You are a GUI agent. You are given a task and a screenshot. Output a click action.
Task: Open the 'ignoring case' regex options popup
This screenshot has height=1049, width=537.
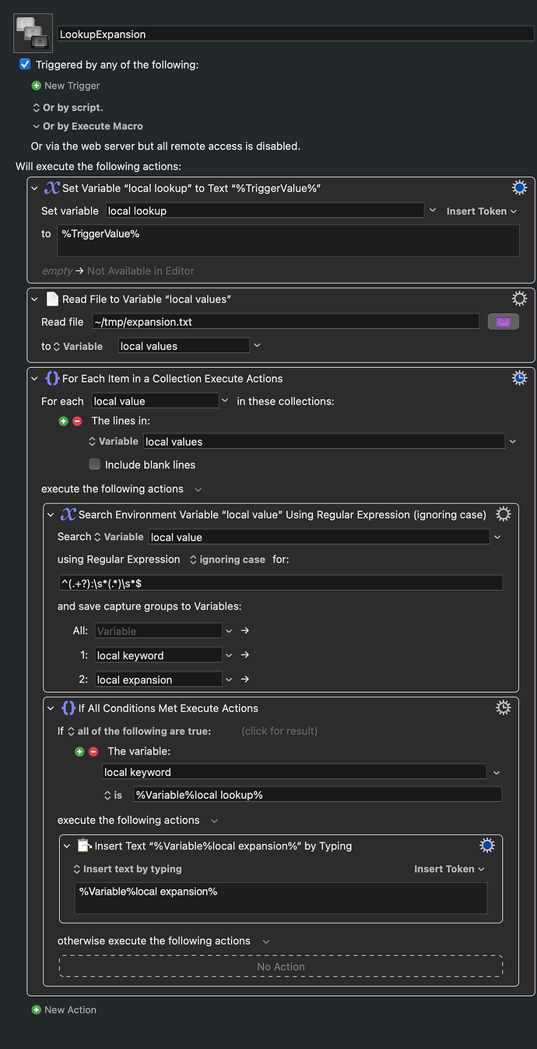[x=227, y=560]
